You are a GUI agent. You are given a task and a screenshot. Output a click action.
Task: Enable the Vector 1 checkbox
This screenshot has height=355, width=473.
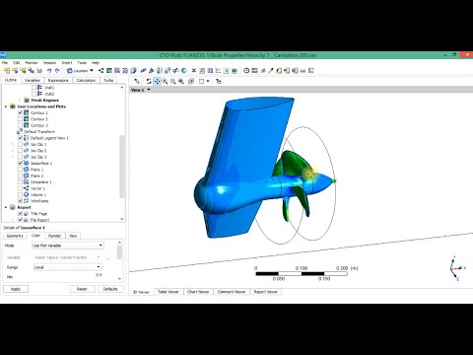(20, 188)
